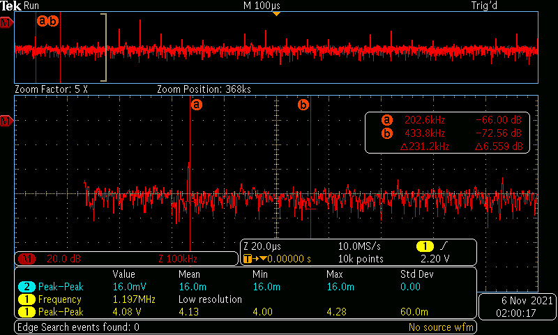Click the clock time 02:00:17

516,313
